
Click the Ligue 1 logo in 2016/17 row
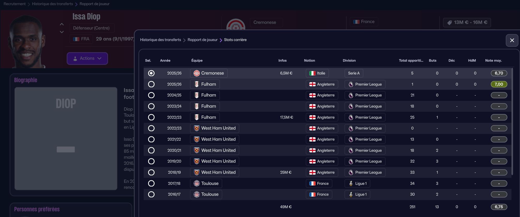click(351, 195)
